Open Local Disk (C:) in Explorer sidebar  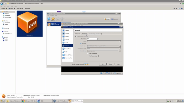(8, 33)
